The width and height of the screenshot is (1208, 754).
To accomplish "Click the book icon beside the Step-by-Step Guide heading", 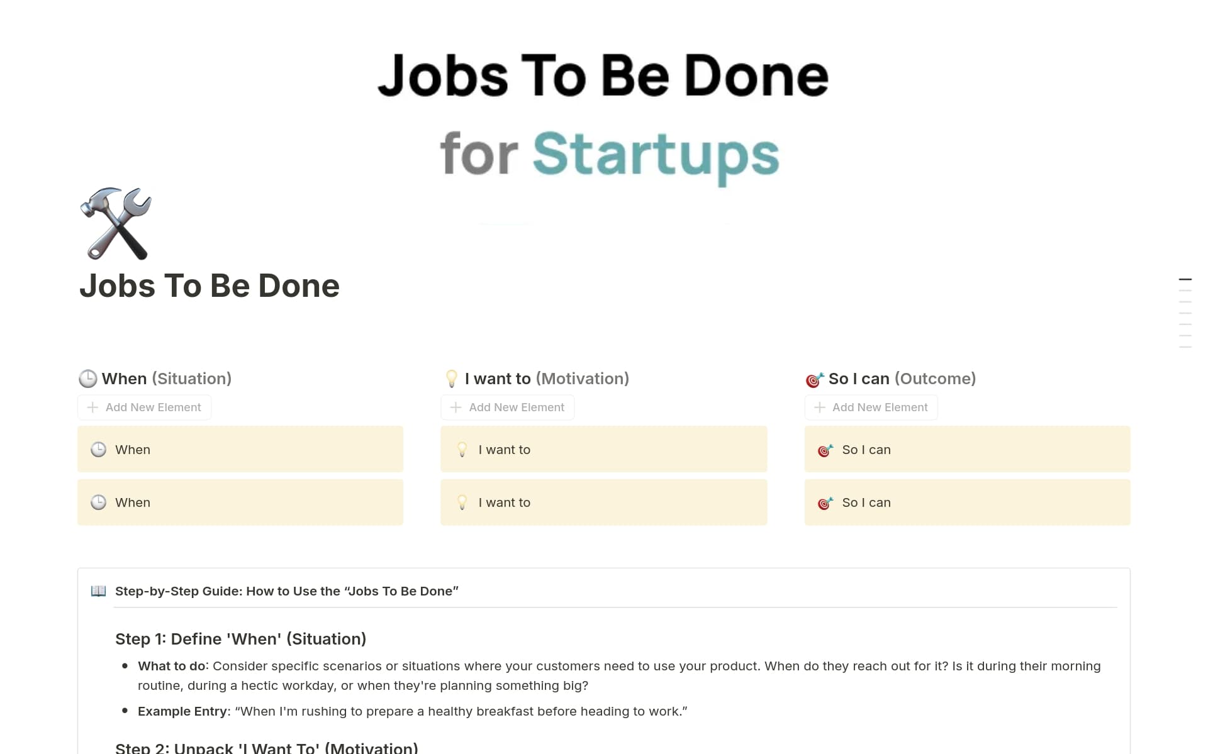I will (99, 591).
